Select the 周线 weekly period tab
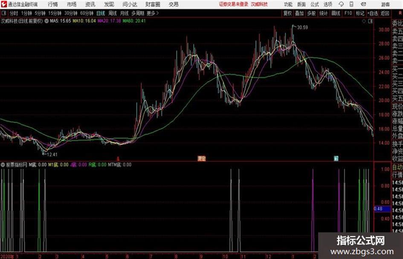Image resolution: width=403 pixels, height=259 pixels. [113, 13]
